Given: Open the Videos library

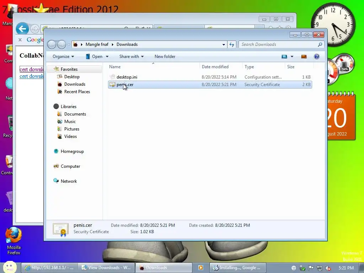Looking at the screenshot, I should click(x=70, y=136).
